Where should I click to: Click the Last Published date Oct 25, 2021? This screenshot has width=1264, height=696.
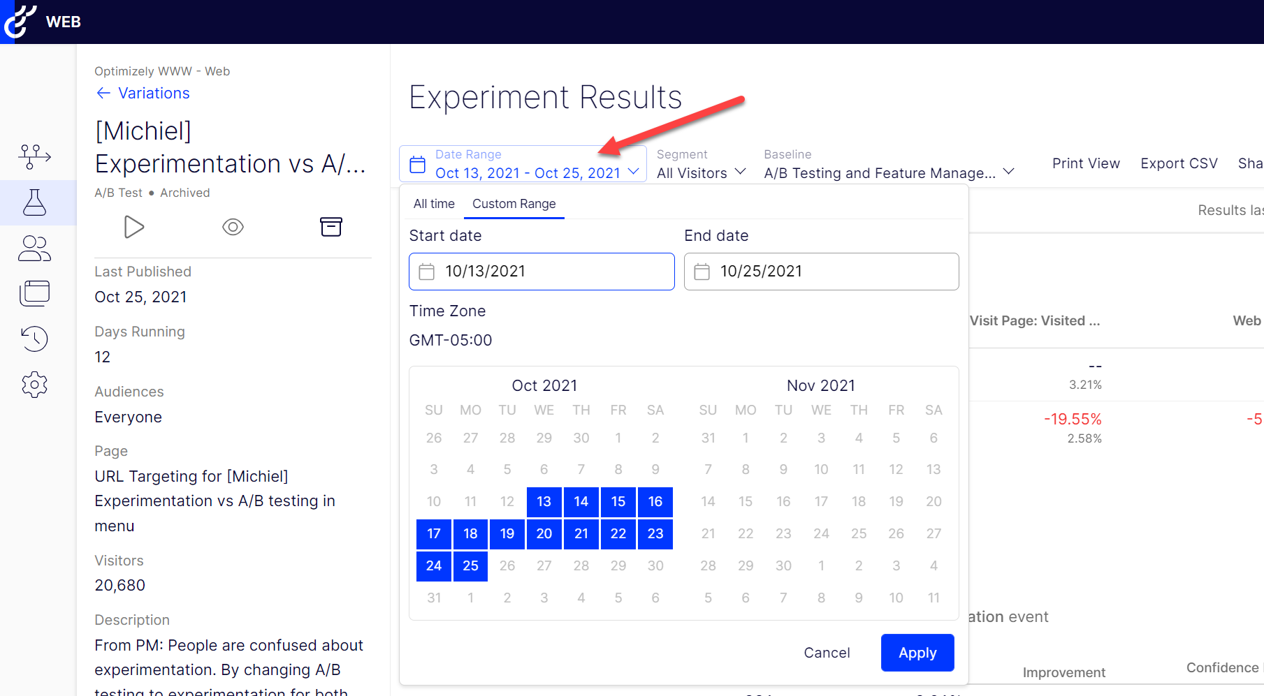tap(140, 297)
